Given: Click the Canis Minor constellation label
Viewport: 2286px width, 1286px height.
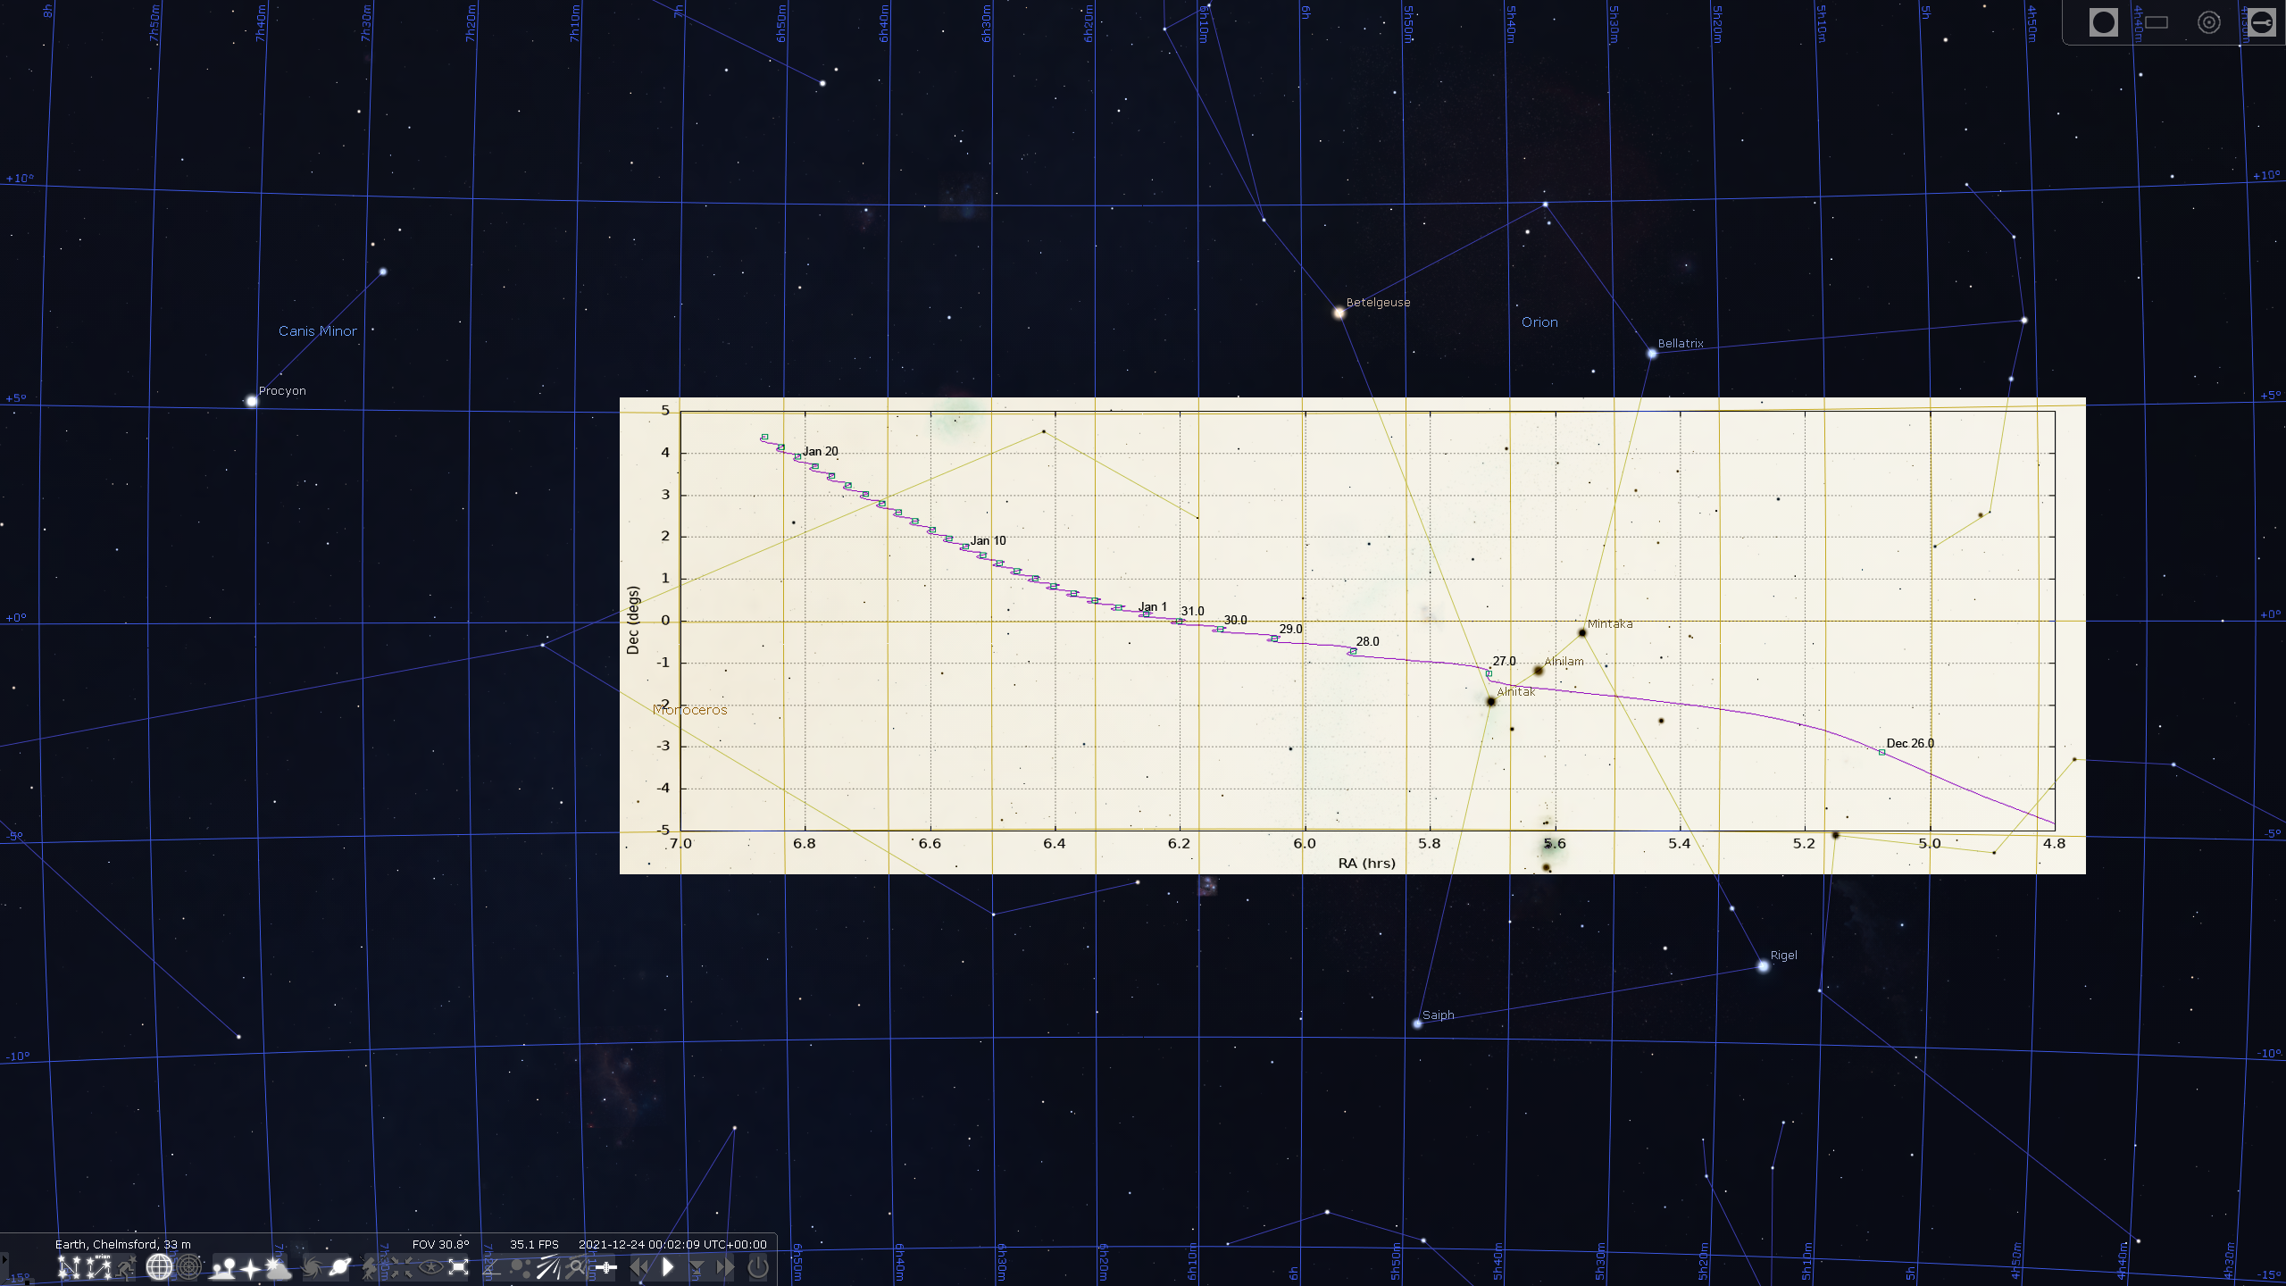Looking at the screenshot, I should (x=318, y=330).
